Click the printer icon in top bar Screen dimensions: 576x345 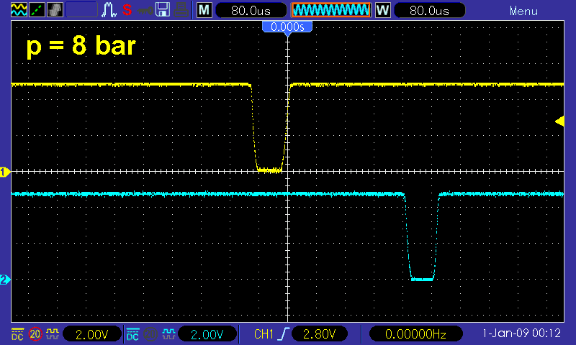(x=182, y=10)
